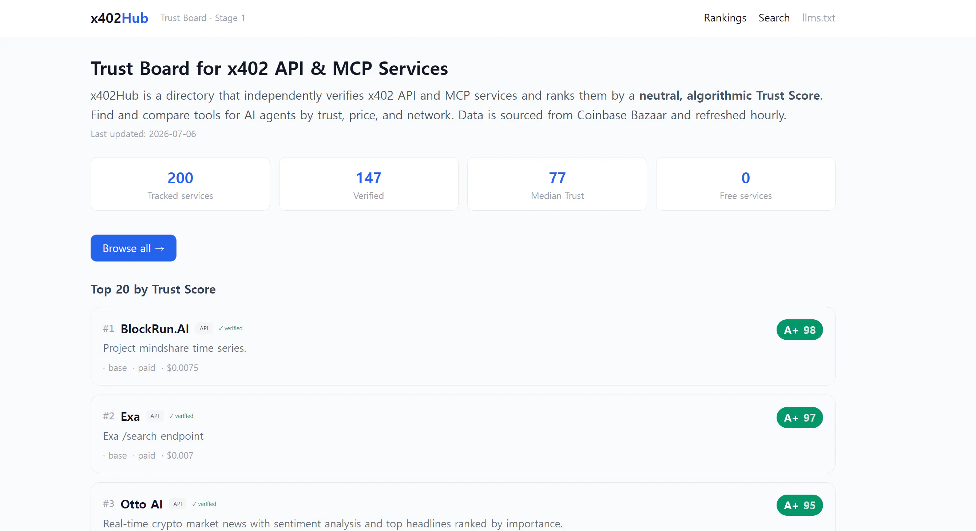Click the x402Hub logo
The image size is (976, 531).
(119, 18)
